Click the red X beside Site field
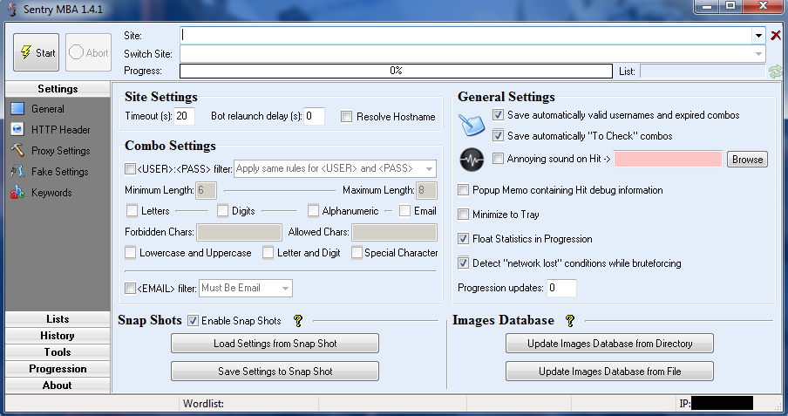 pos(776,35)
